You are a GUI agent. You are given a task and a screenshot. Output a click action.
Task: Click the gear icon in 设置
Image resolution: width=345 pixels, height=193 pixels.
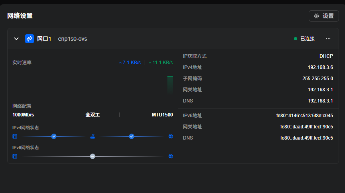(x=317, y=16)
